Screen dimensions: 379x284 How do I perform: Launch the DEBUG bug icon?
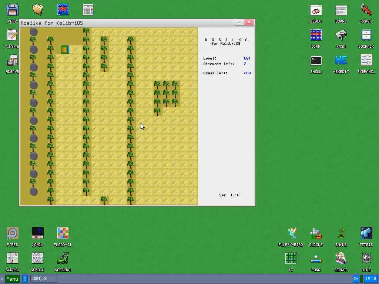pyautogui.click(x=316, y=10)
